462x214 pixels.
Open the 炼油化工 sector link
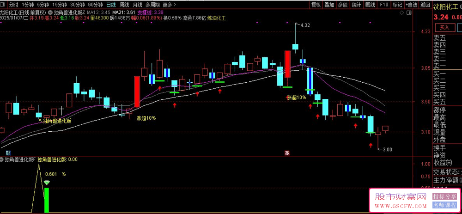point(217,18)
